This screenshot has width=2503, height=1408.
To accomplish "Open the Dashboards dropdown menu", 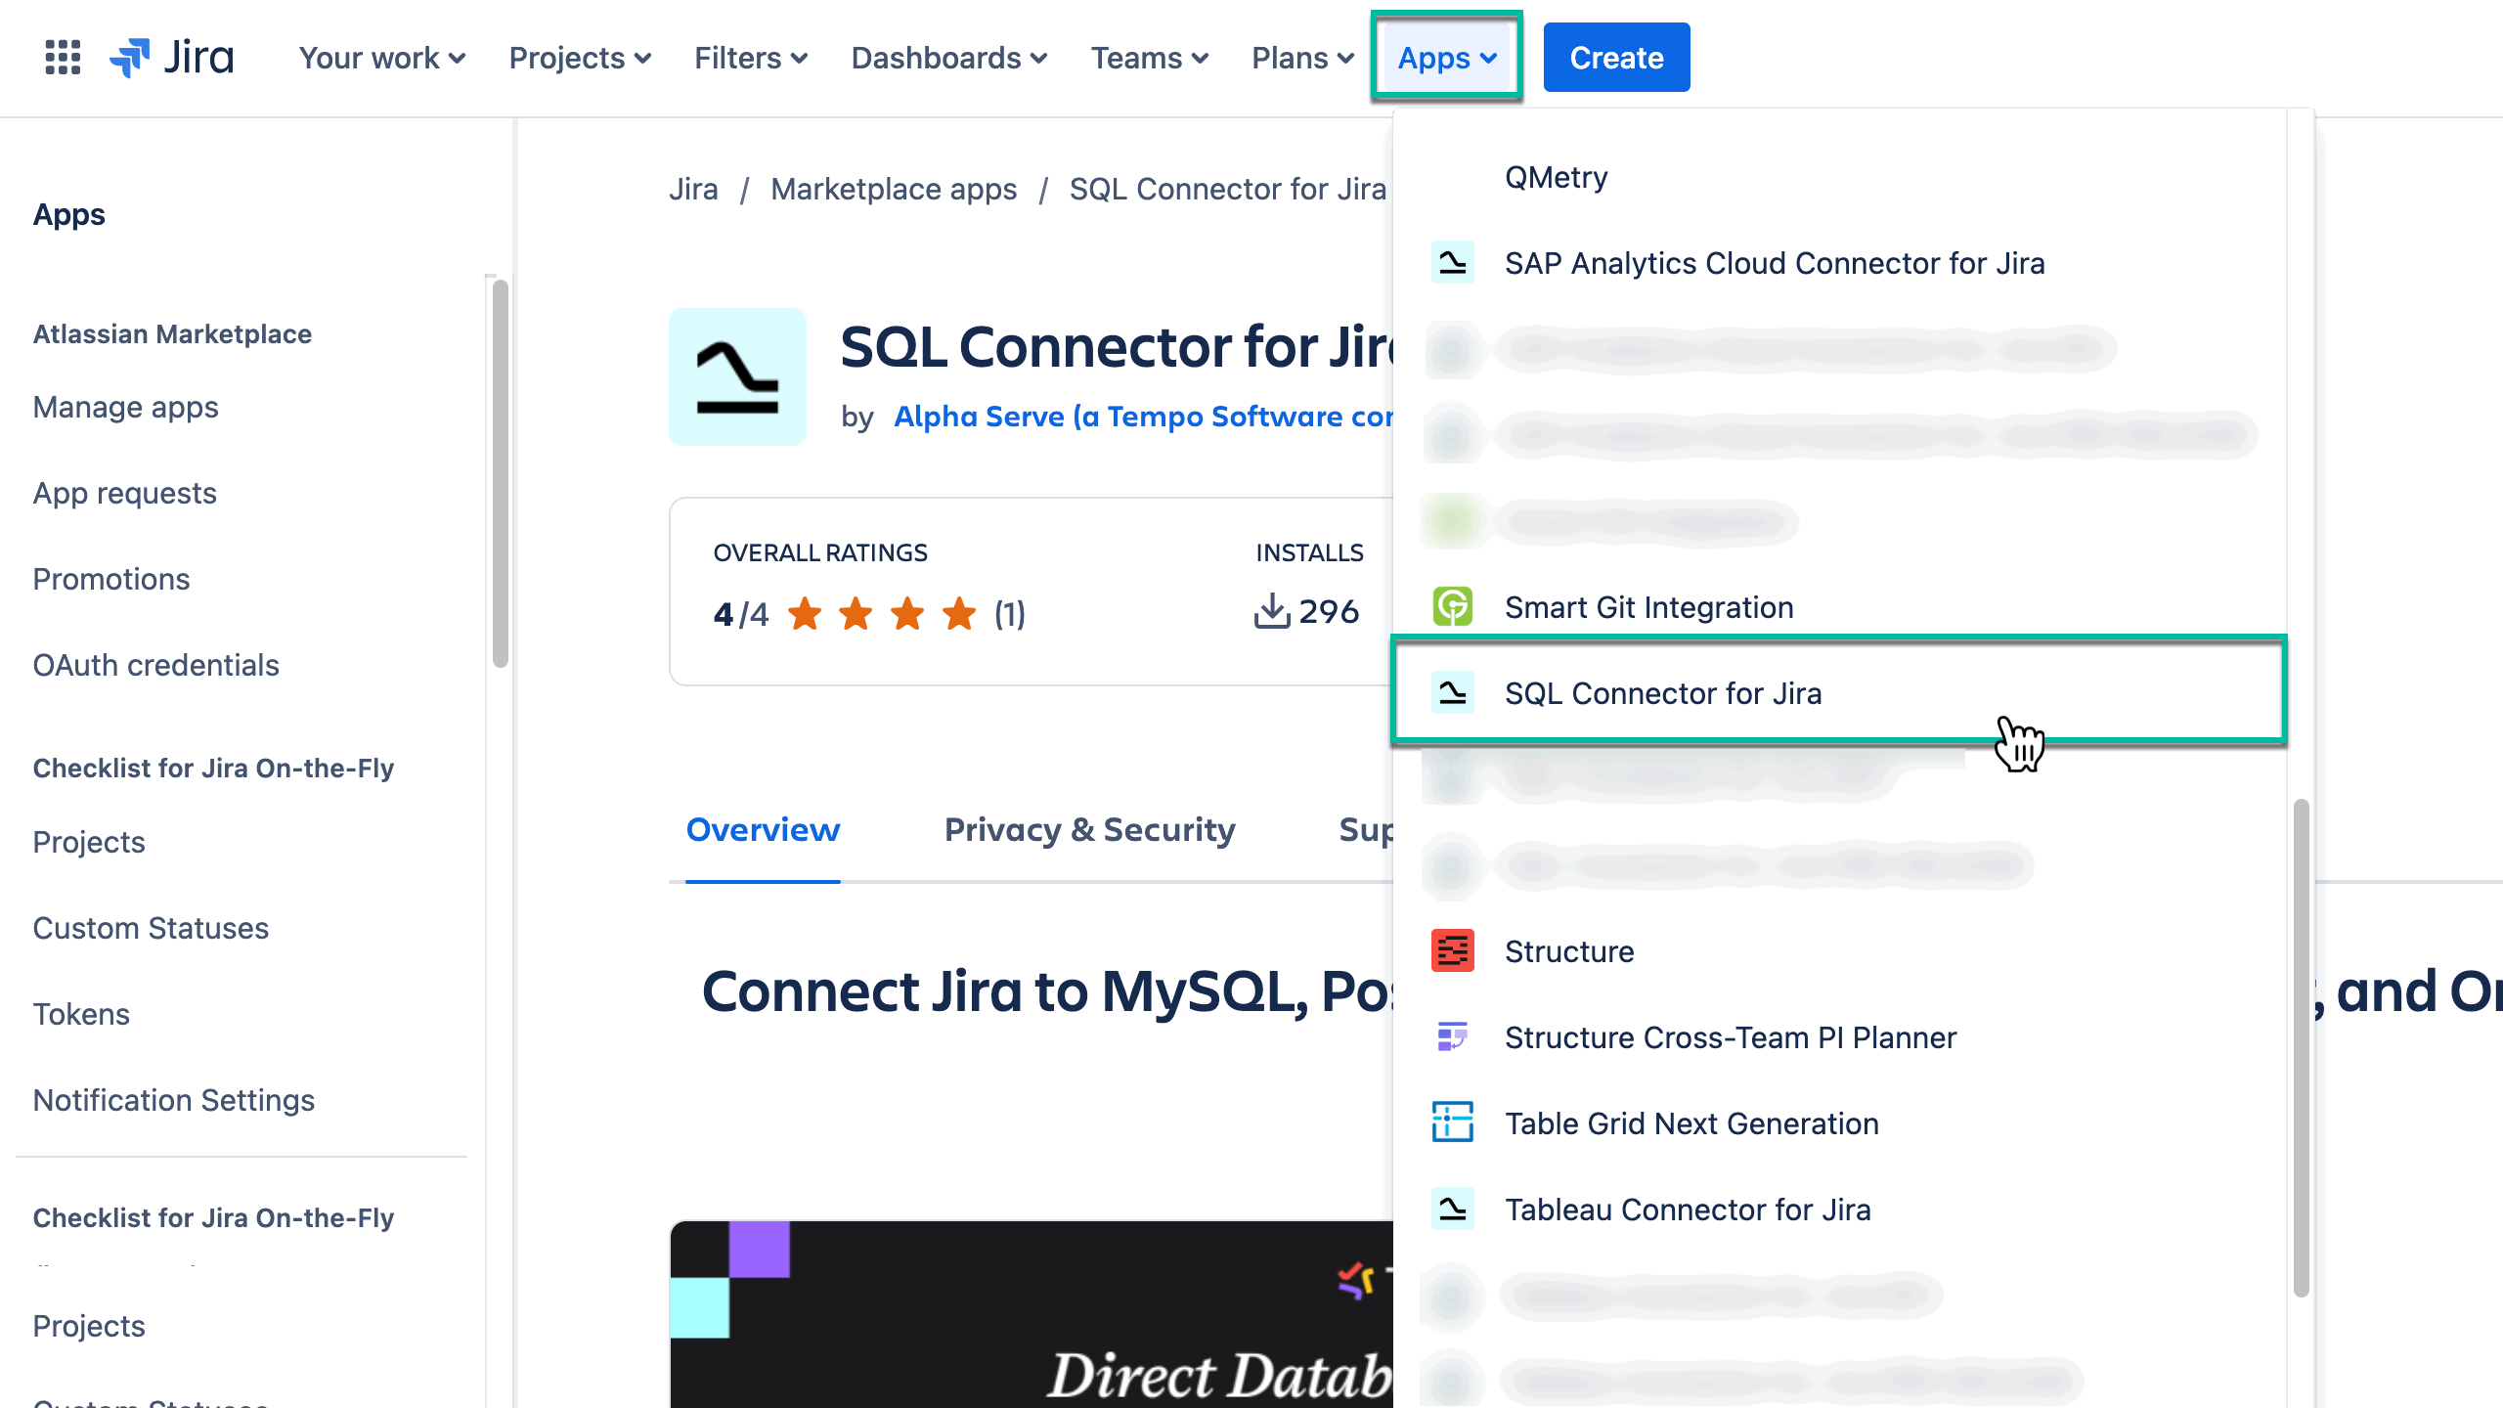I will [x=947, y=58].
